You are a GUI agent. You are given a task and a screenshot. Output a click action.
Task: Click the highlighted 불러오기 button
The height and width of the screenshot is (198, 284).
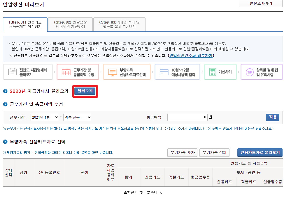pos(85,91)
